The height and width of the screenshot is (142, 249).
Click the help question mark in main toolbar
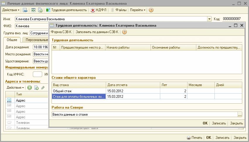click(x=151, y=10)
